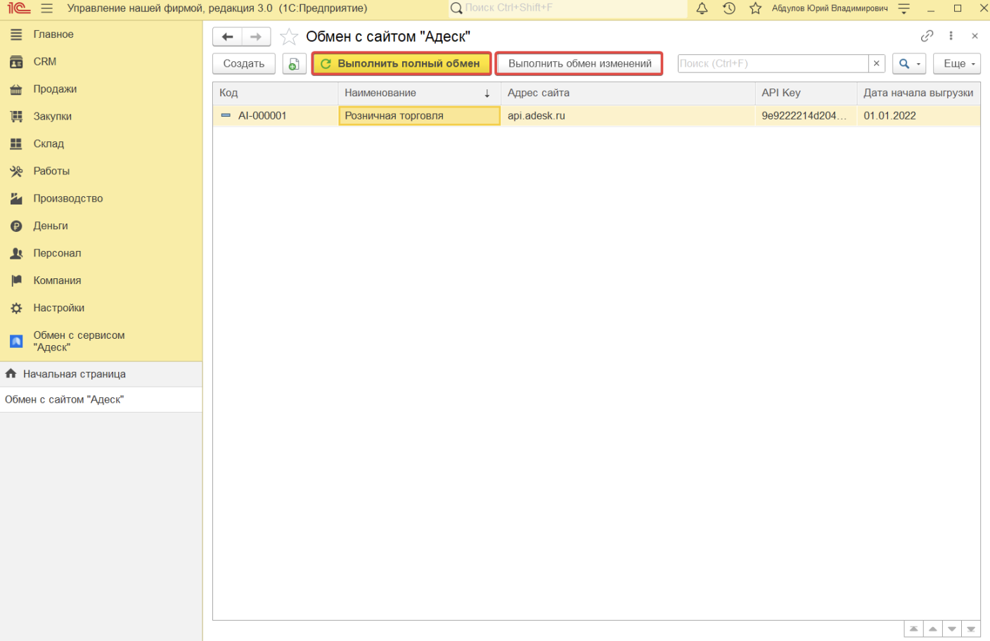Sort by the Код column header
This screenshot has height=641, width=990.
[x=276, y=93]
